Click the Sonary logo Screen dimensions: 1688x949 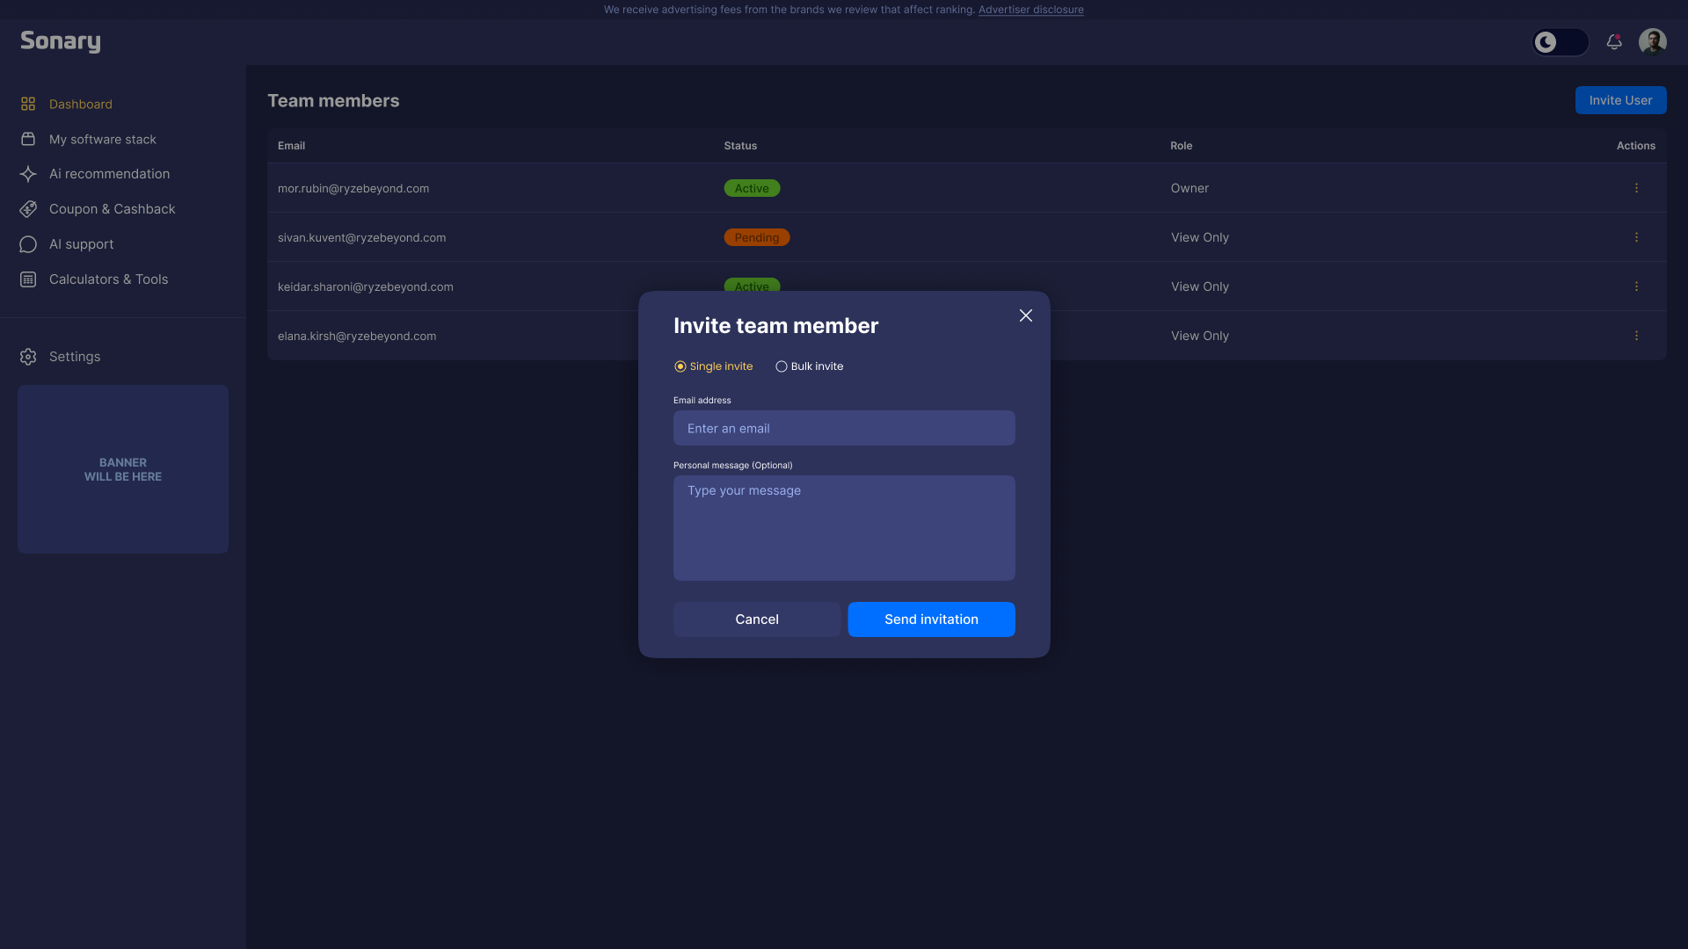click(61, 41)
